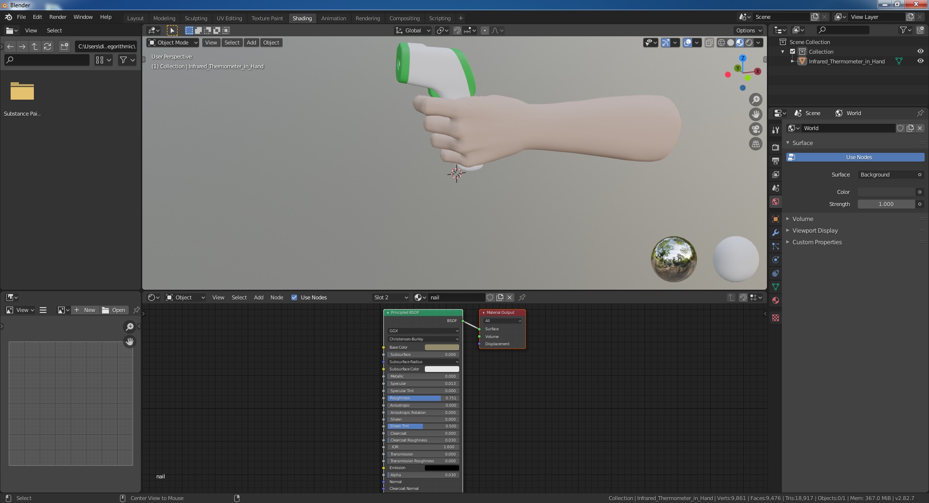Click the viewport zoom magnifier gizmo

[755, 100]
